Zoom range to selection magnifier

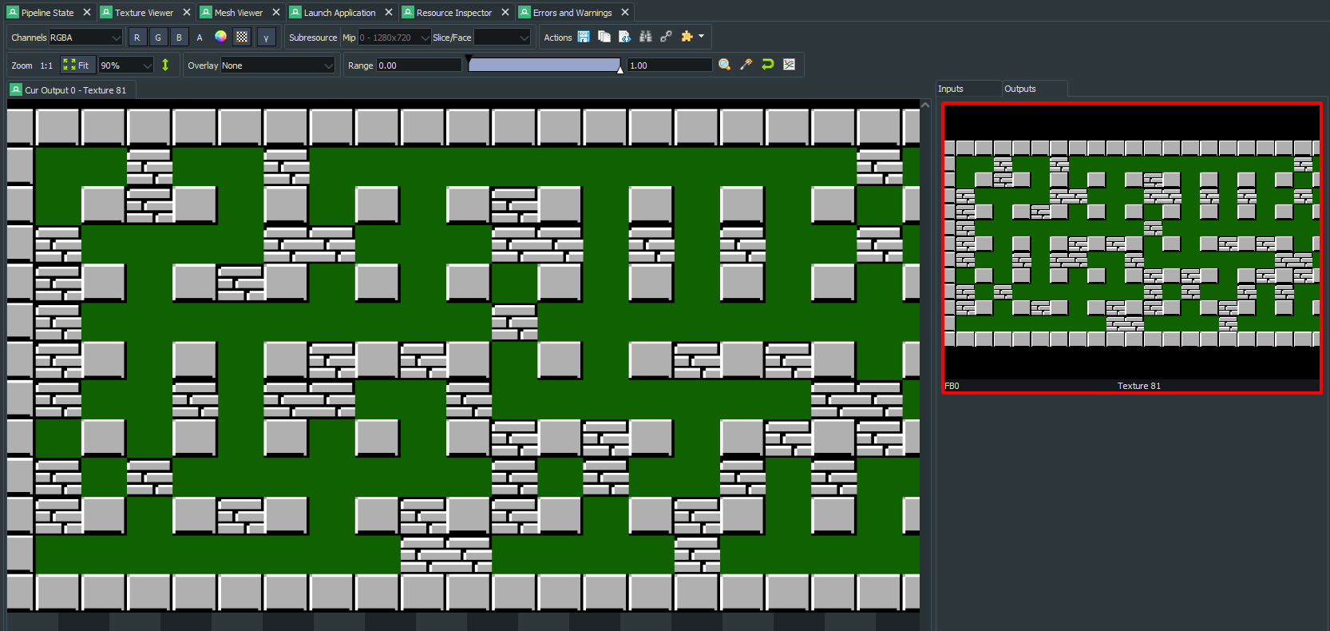(x=725, y=65)
